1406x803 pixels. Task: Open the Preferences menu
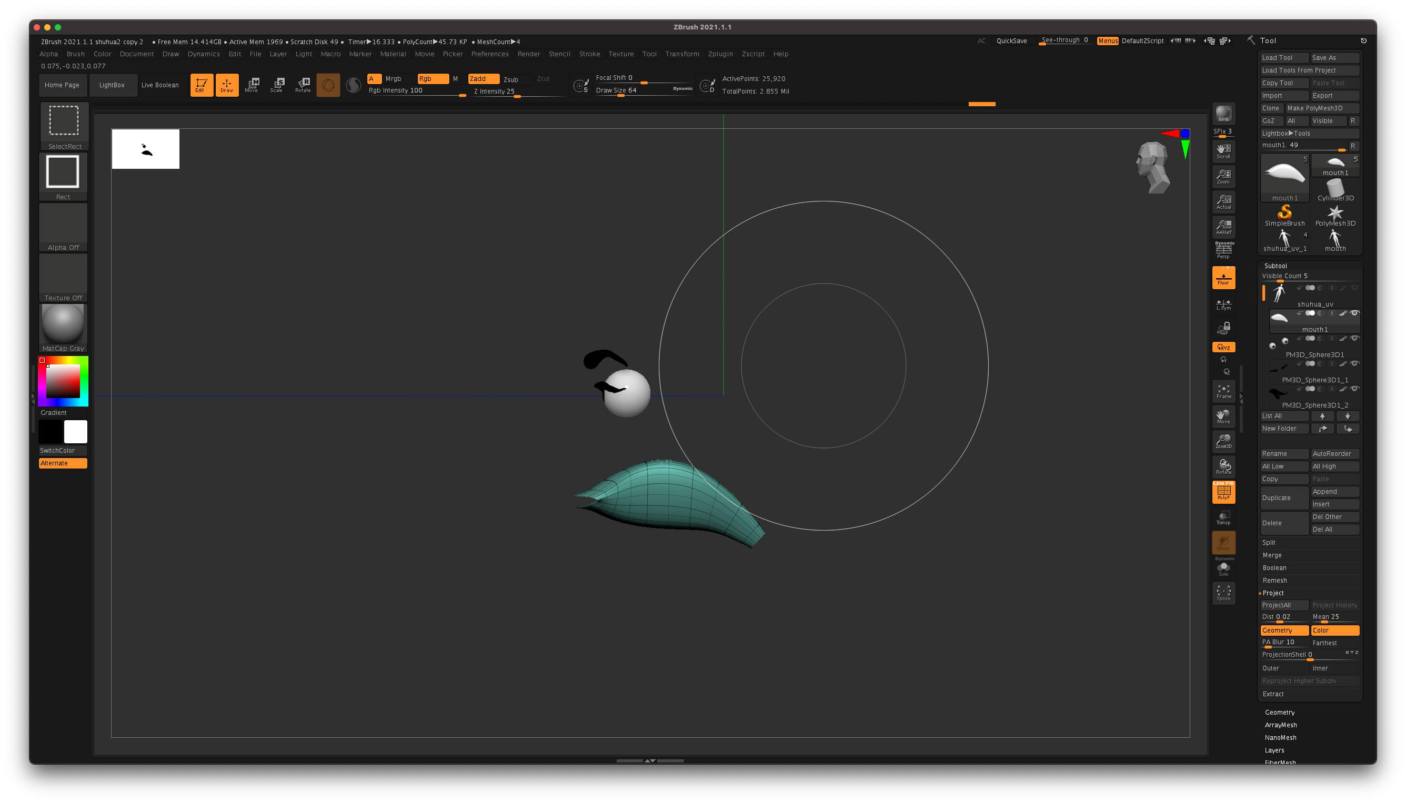pos(489,54)
